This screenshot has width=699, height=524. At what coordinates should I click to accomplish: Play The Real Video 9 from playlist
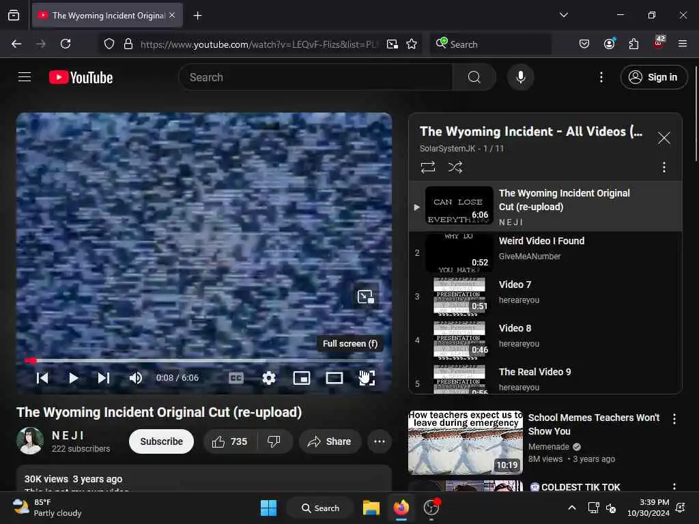(x=545, y=379)
